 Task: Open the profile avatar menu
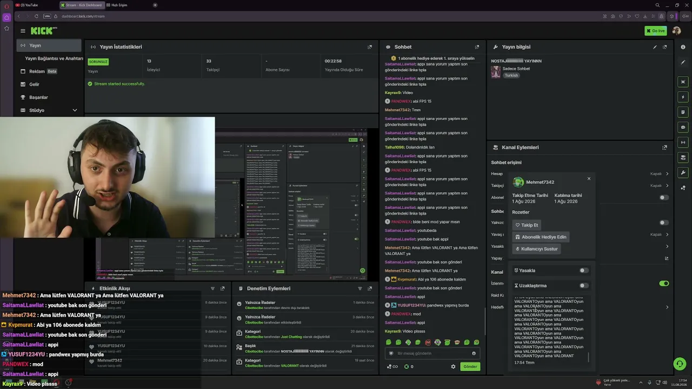click(676, 31)
